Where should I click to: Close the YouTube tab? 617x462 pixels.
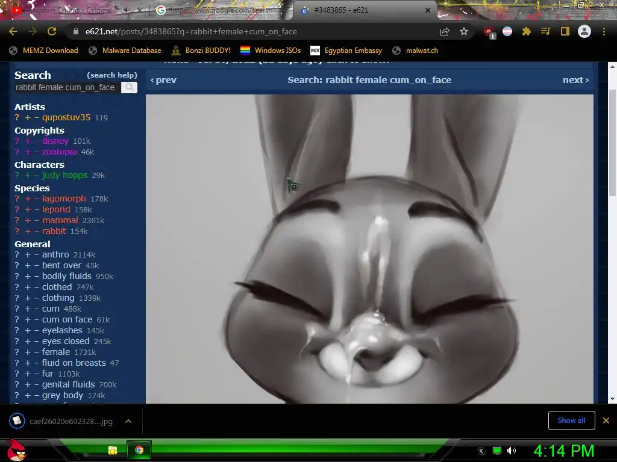(x=140, y=11)
